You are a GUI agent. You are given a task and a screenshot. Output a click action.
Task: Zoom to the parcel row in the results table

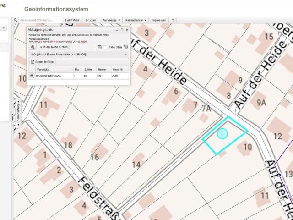[32, 76]
